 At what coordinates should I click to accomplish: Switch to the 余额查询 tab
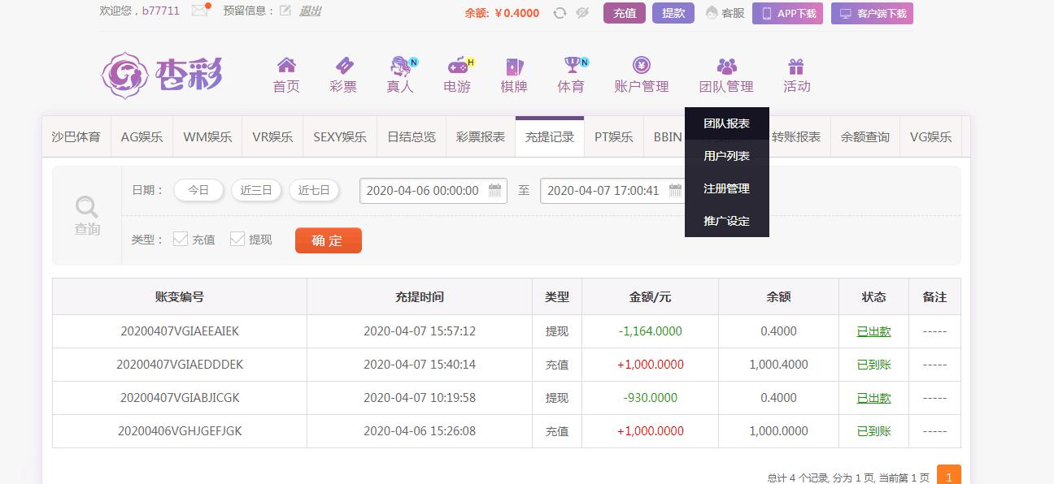point(865,137)
